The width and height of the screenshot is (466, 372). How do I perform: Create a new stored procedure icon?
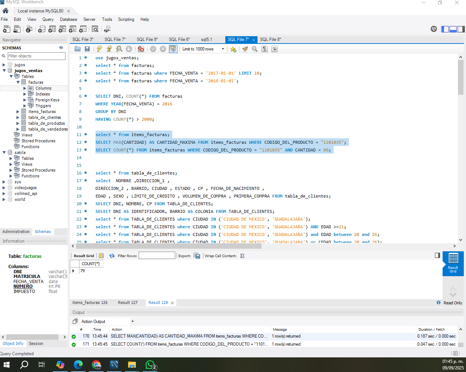tap(73, 29)
